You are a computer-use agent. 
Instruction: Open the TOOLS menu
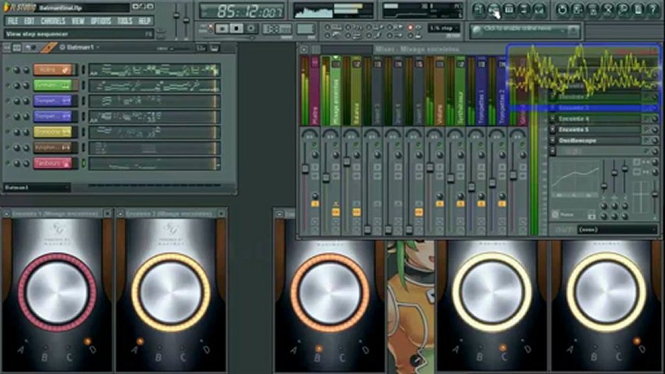(x=125, y=21)
